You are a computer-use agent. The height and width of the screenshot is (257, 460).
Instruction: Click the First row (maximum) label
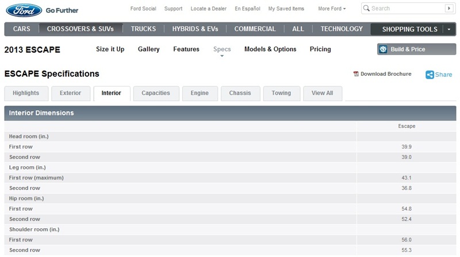[36, 178]
